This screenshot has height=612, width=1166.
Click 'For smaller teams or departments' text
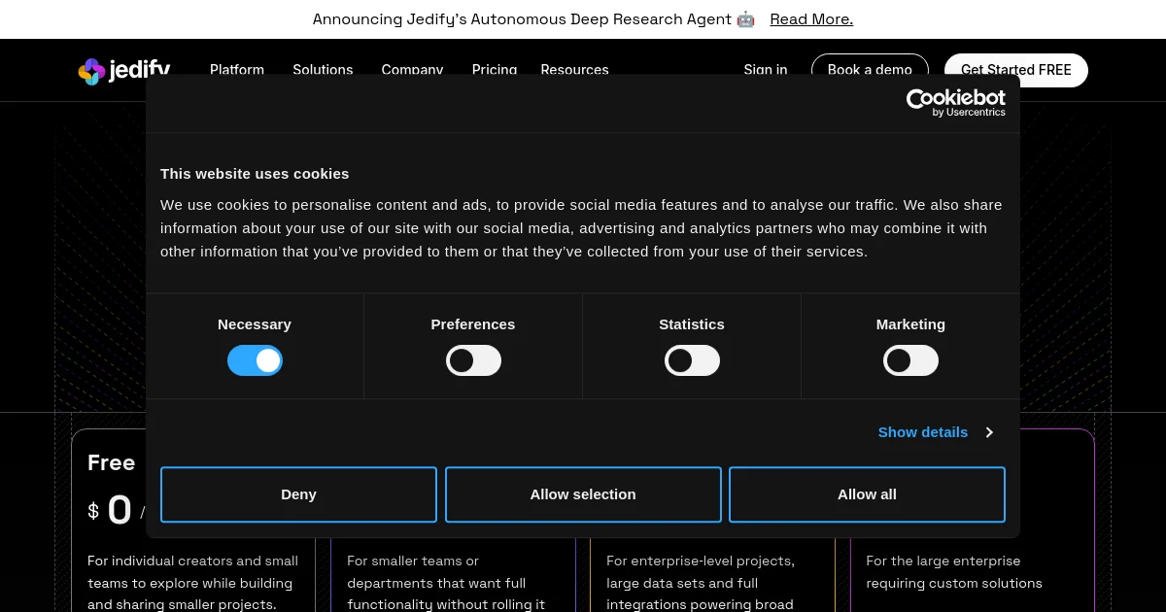point(446,583)
